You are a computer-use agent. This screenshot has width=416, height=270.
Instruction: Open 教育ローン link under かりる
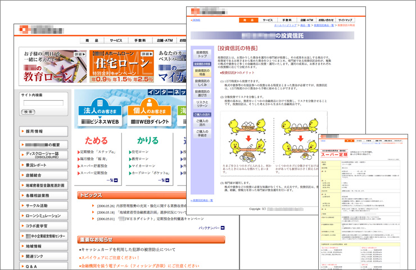(139, 159)
